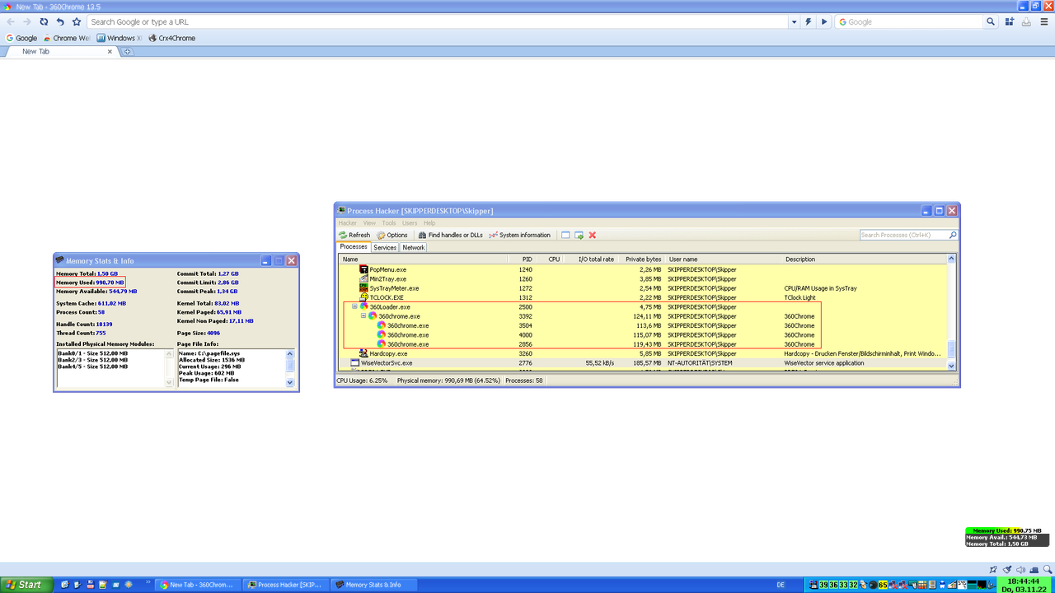The image size is (1055, 593).
Task: Add a new browser tab with plus button
Action: [128, 51]
